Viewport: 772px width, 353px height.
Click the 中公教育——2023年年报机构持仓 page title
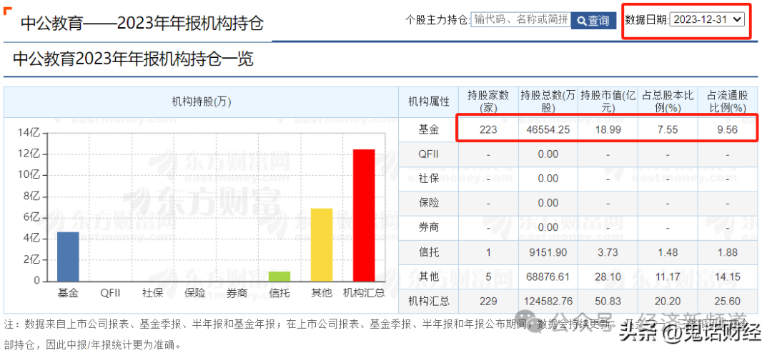coord(142,23)
